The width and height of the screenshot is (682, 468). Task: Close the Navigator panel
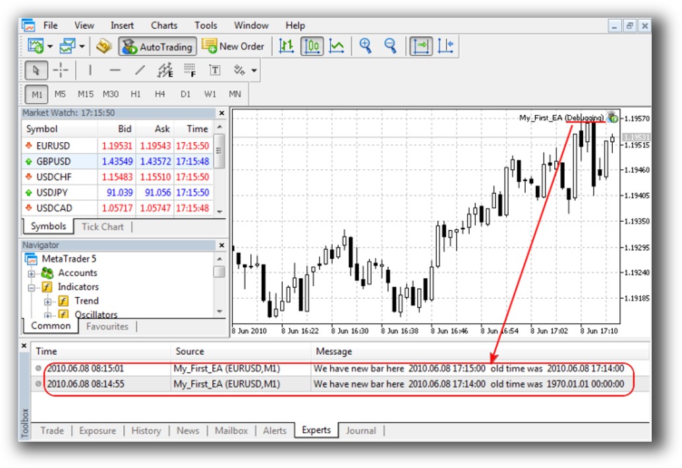coord(221,246)
